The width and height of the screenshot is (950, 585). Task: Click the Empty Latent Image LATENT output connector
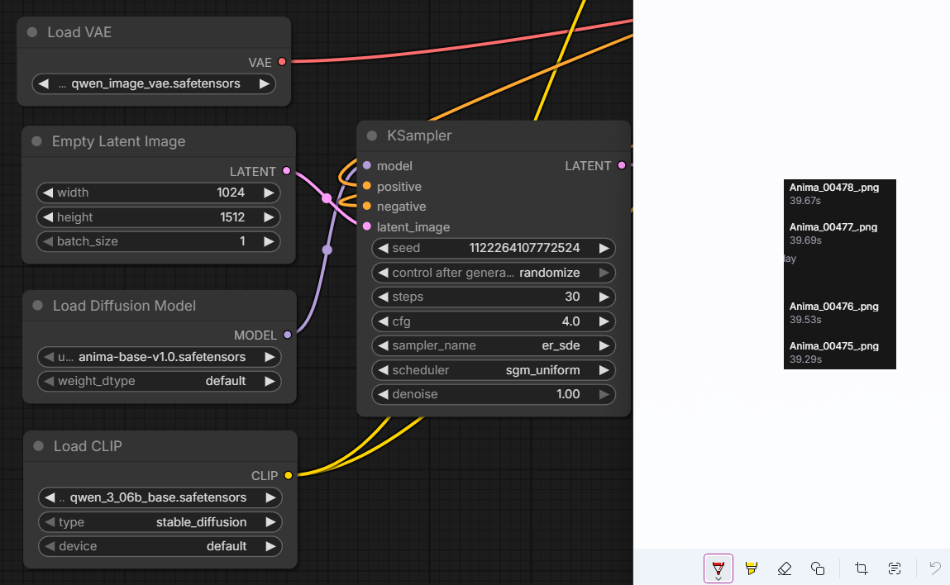287,171
